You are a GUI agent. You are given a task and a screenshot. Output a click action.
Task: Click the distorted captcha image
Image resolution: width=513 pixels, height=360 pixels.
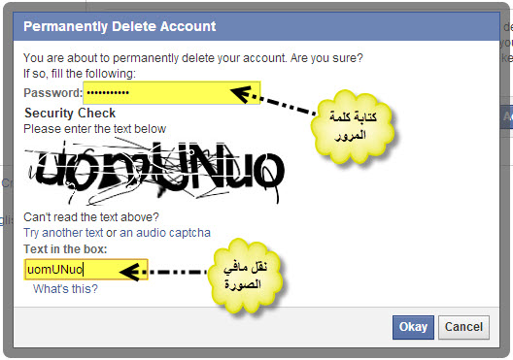coord(154,171)
